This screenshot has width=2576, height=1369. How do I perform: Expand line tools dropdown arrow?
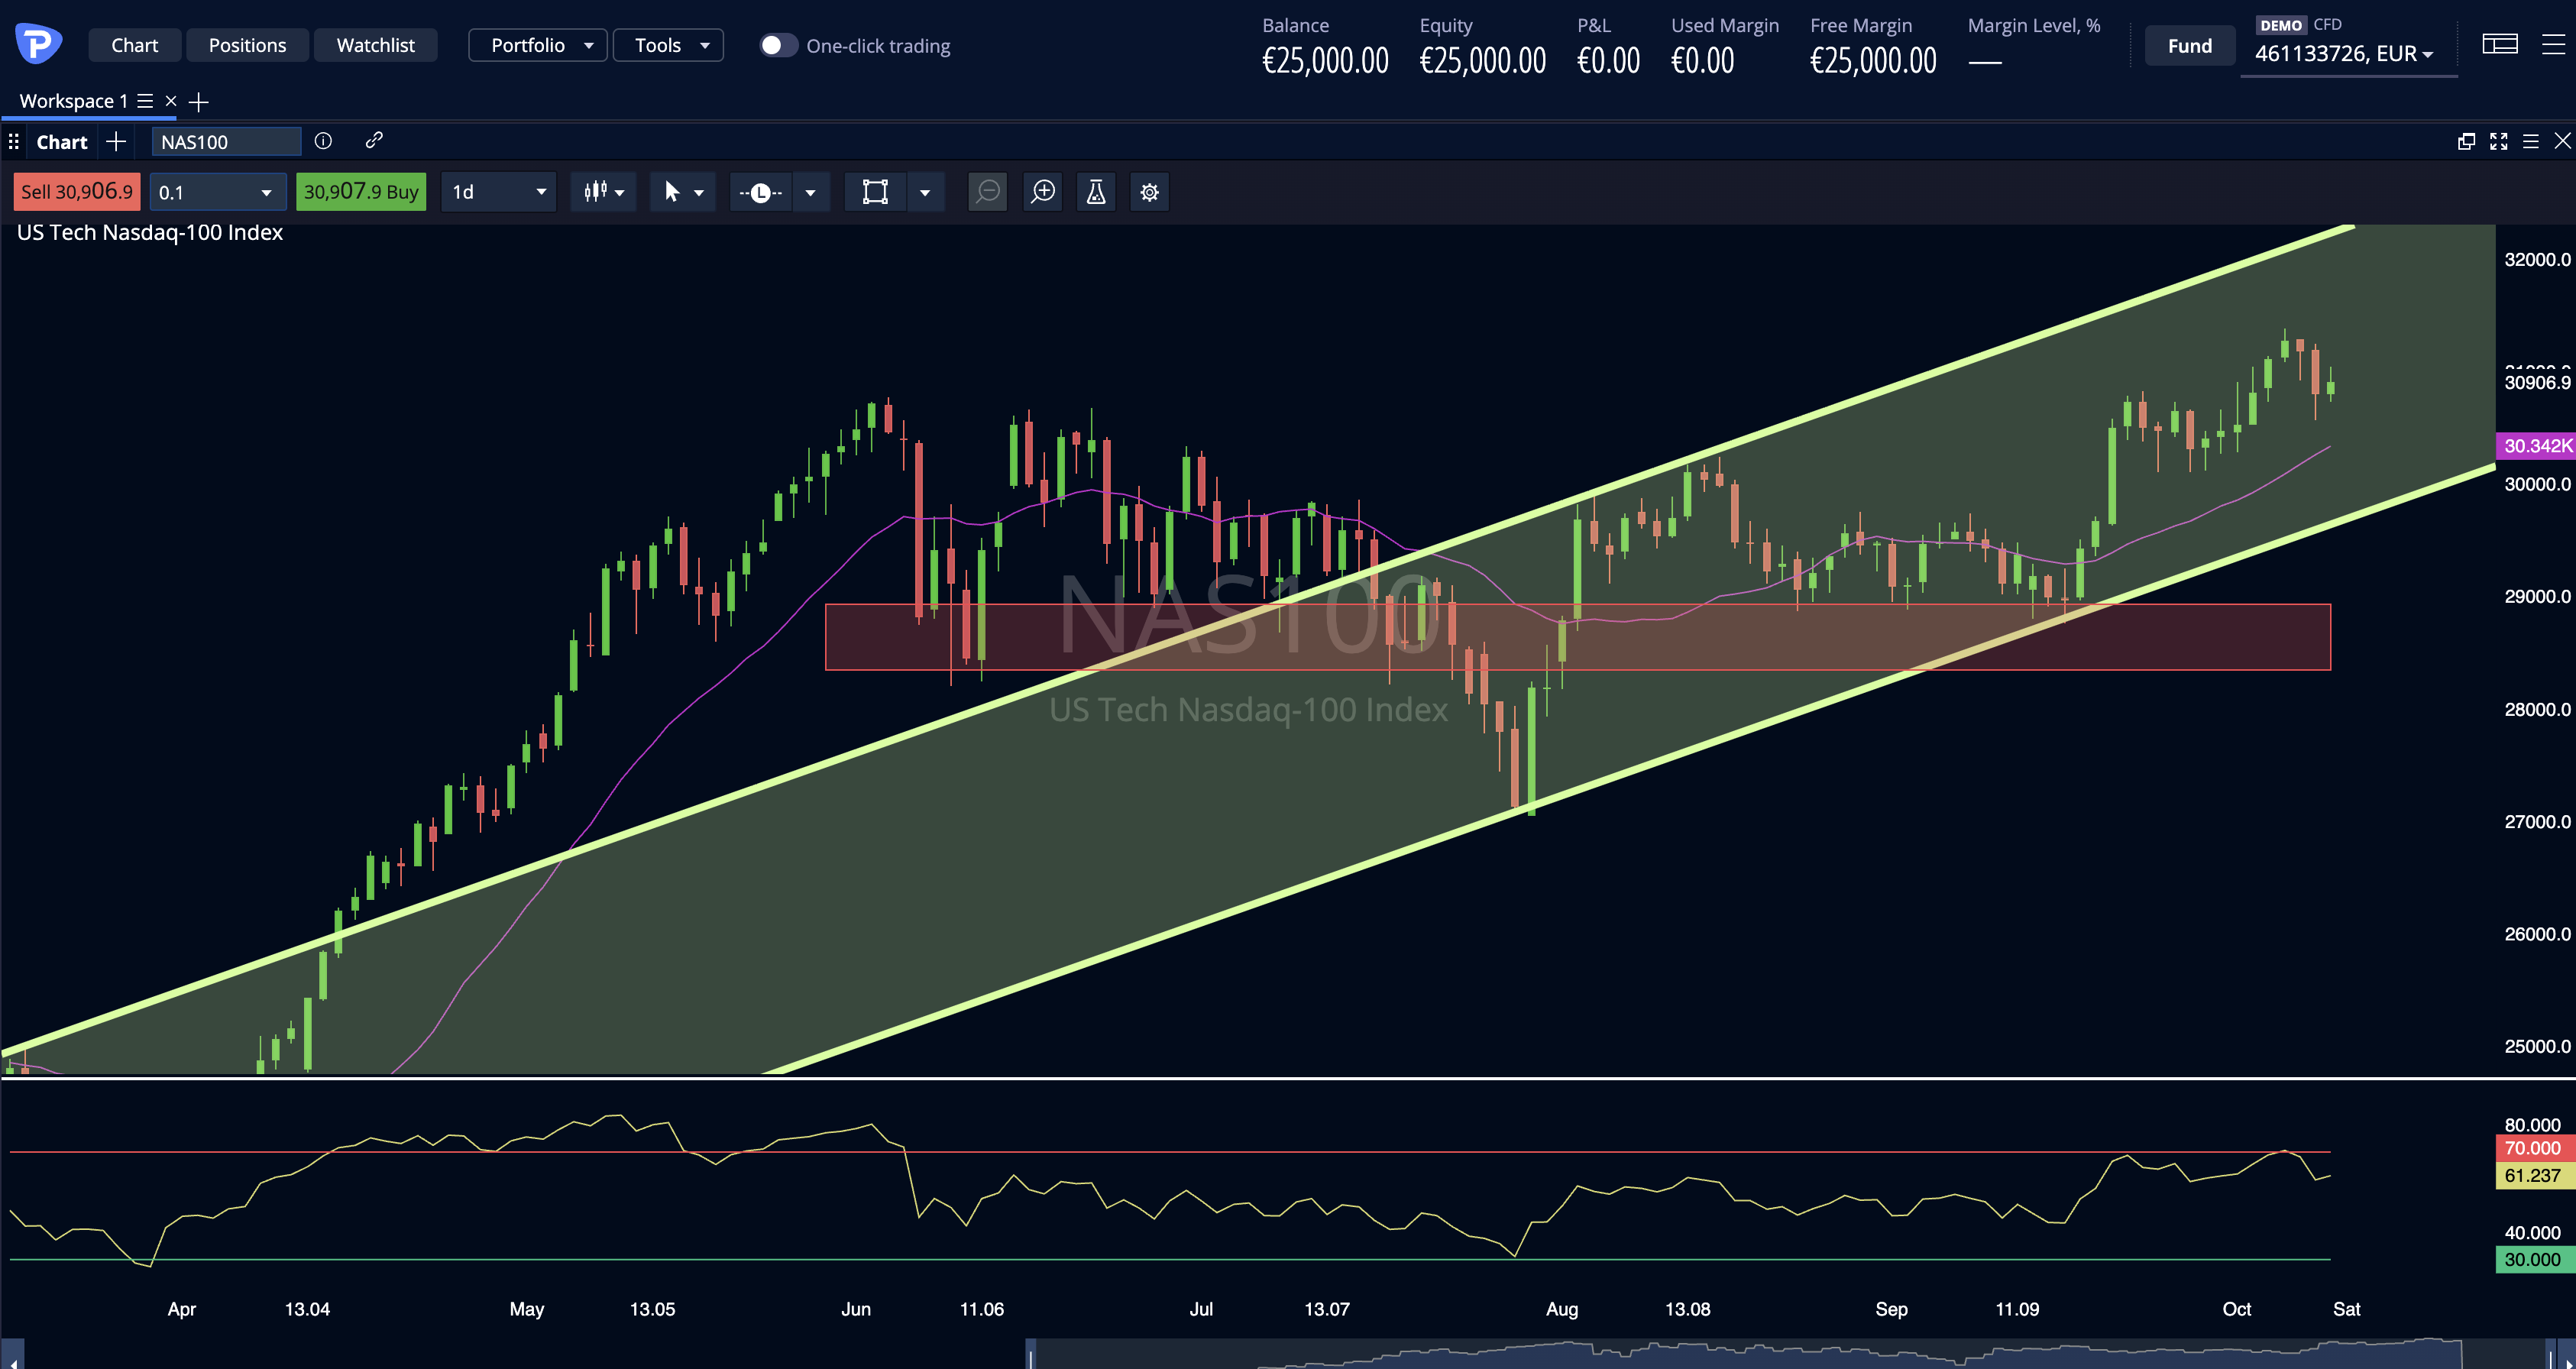click(811, 192)
